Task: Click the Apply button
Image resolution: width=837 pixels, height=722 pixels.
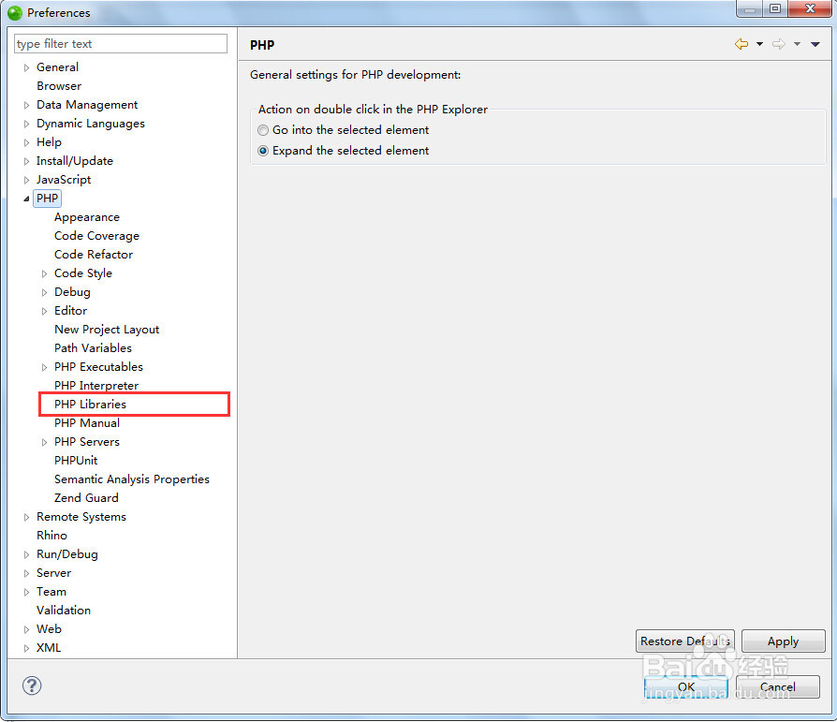Action: pos(783,641)
